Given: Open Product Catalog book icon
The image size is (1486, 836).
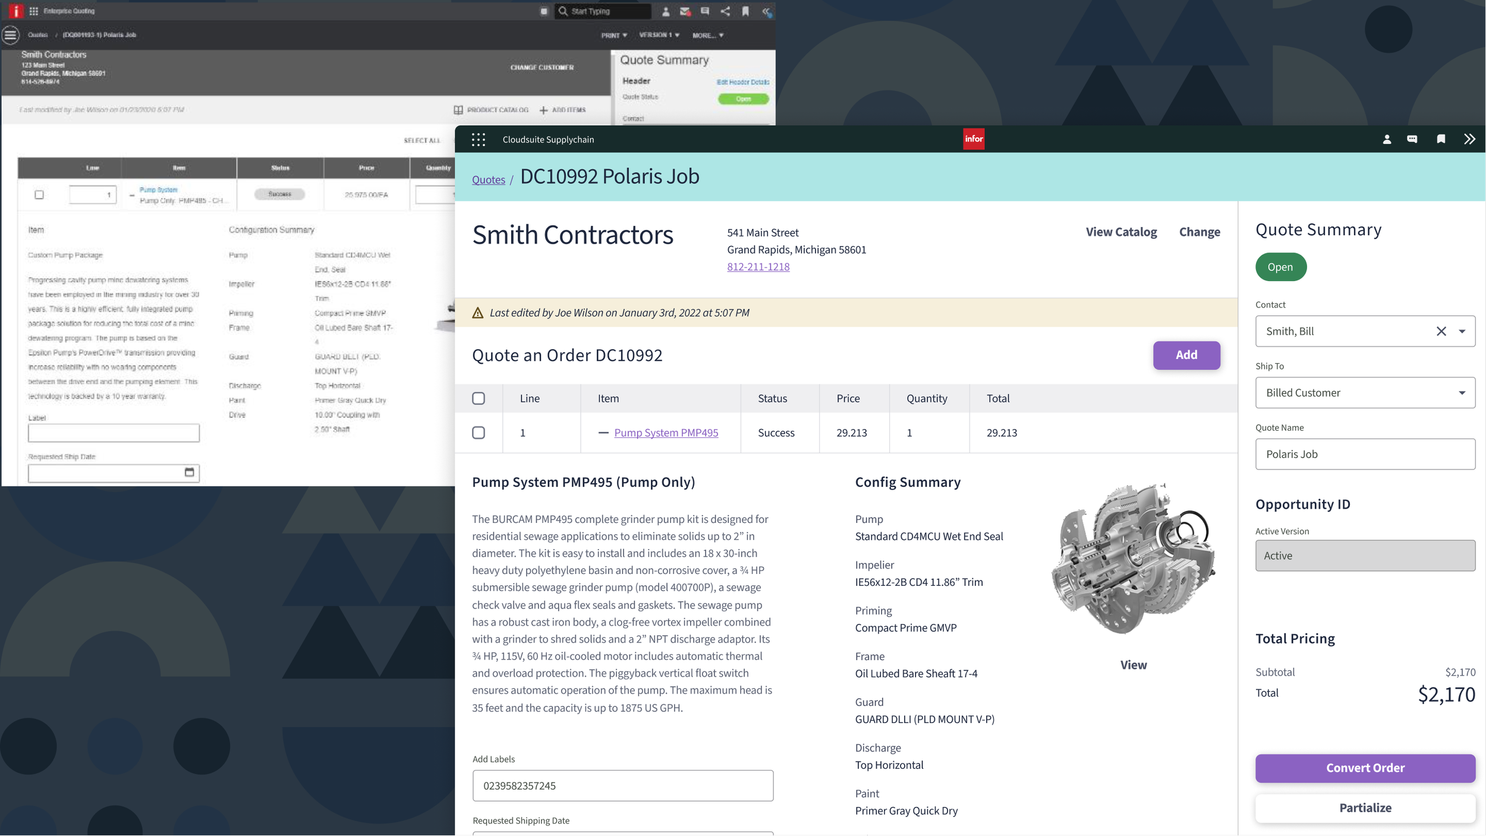Looking at the screenshot, I should (x=458, y=110).
